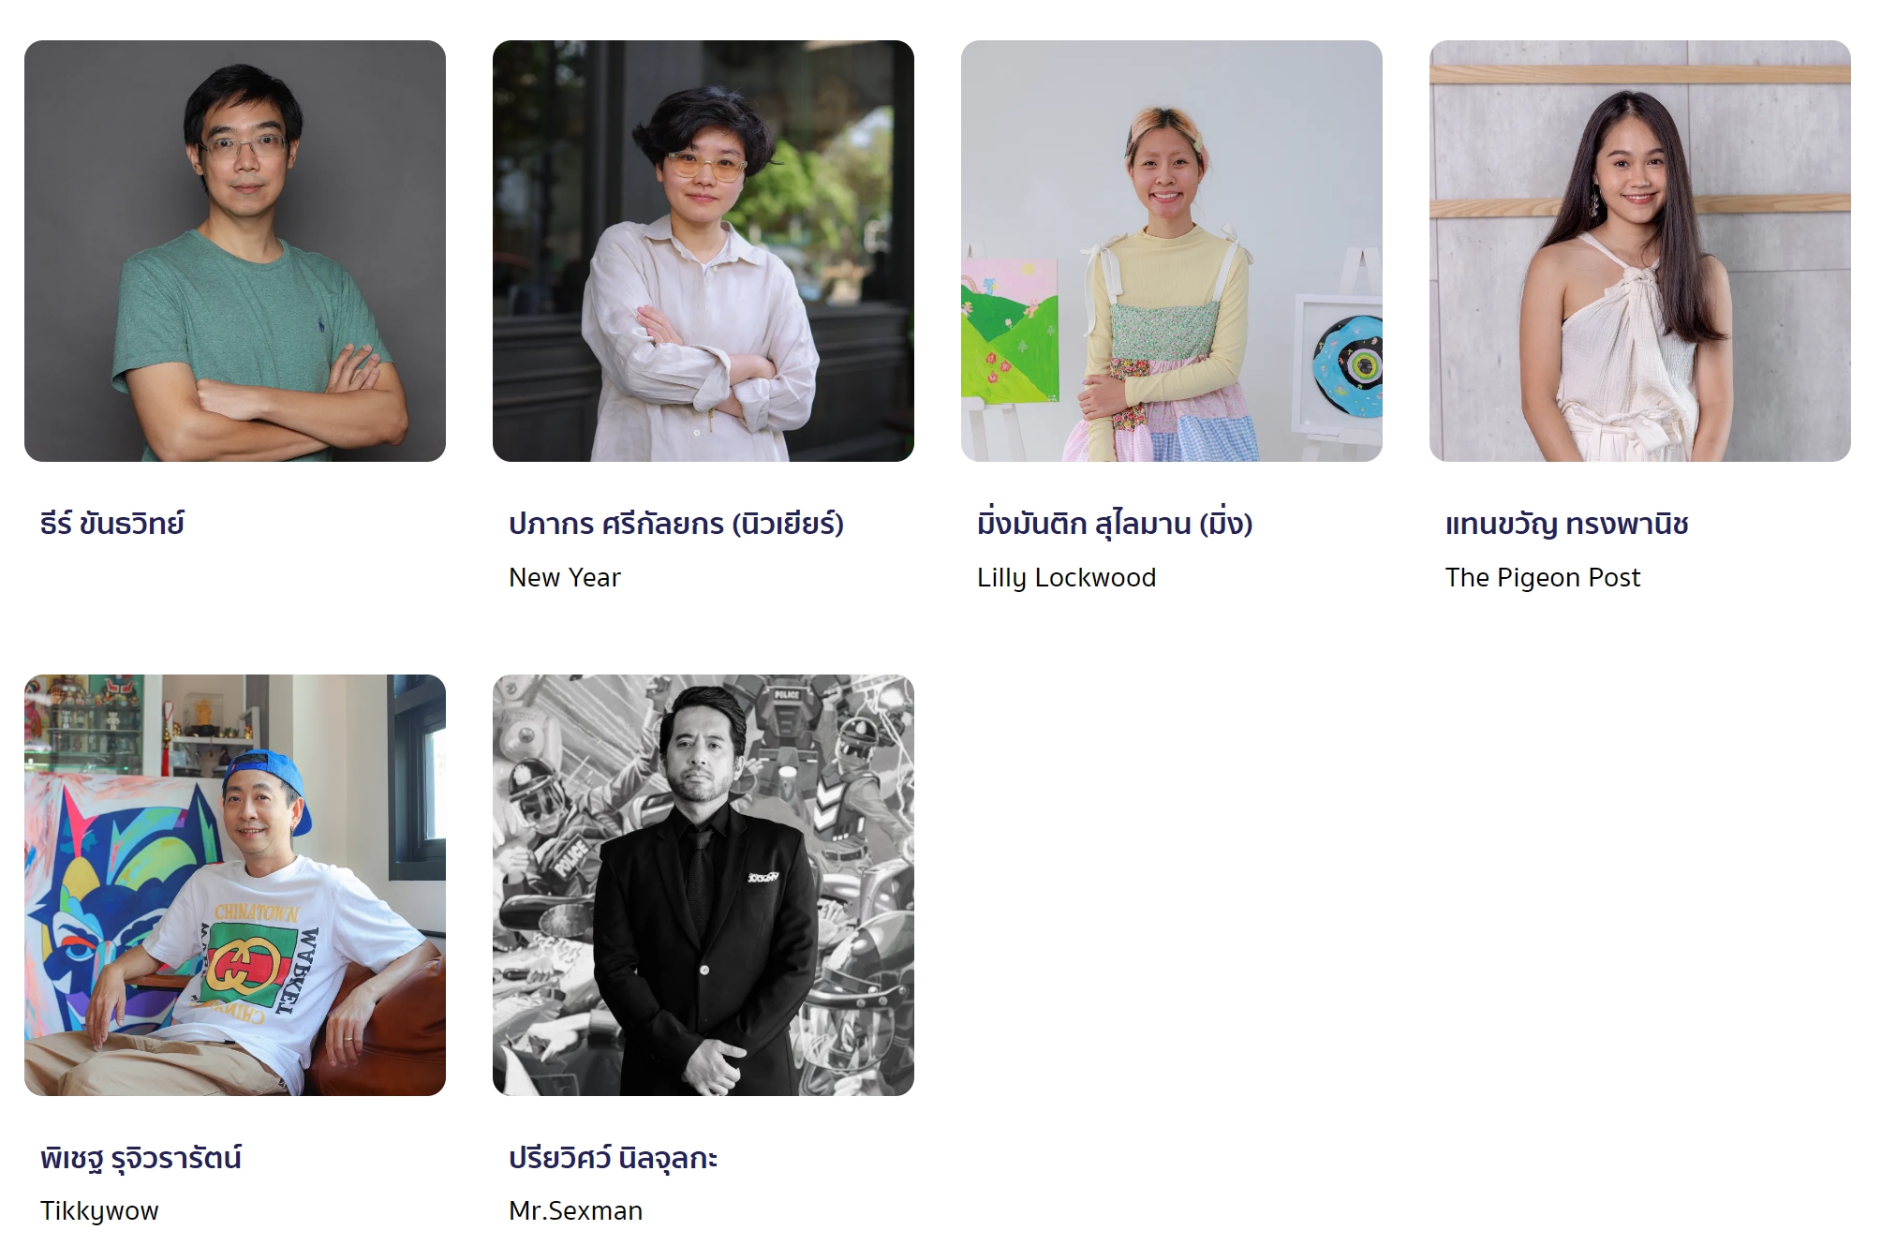This screenshot has height=1260, width=1881.
Task: Open the "Tikkywow" alias text
Action: click(99, 1211)
